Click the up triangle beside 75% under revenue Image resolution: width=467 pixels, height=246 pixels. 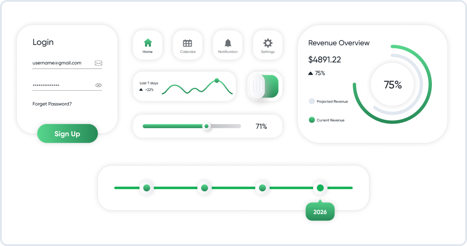310,73
